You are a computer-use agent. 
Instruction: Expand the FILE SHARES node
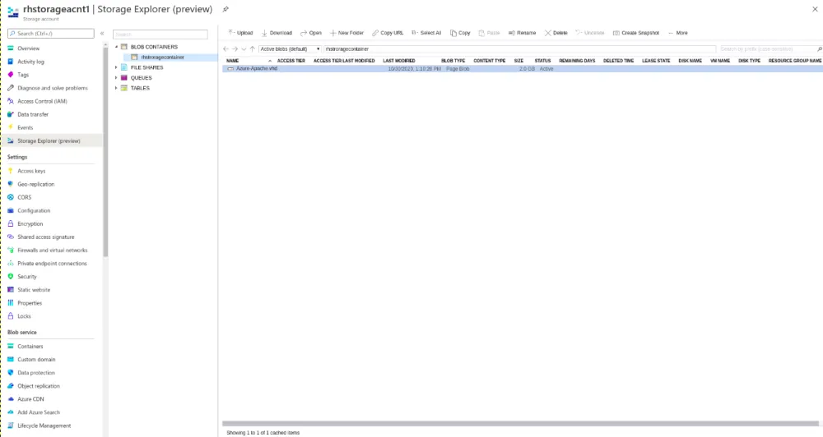pyautogui.click(x=117, y=67)
